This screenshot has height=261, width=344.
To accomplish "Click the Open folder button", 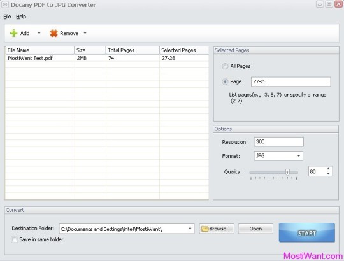I will (255, 229).
